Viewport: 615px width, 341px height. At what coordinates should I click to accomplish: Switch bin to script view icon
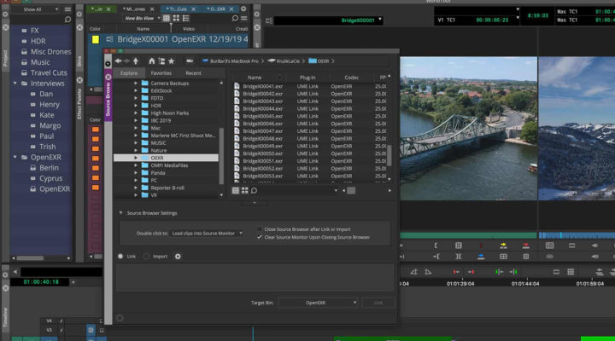point(186,19)
